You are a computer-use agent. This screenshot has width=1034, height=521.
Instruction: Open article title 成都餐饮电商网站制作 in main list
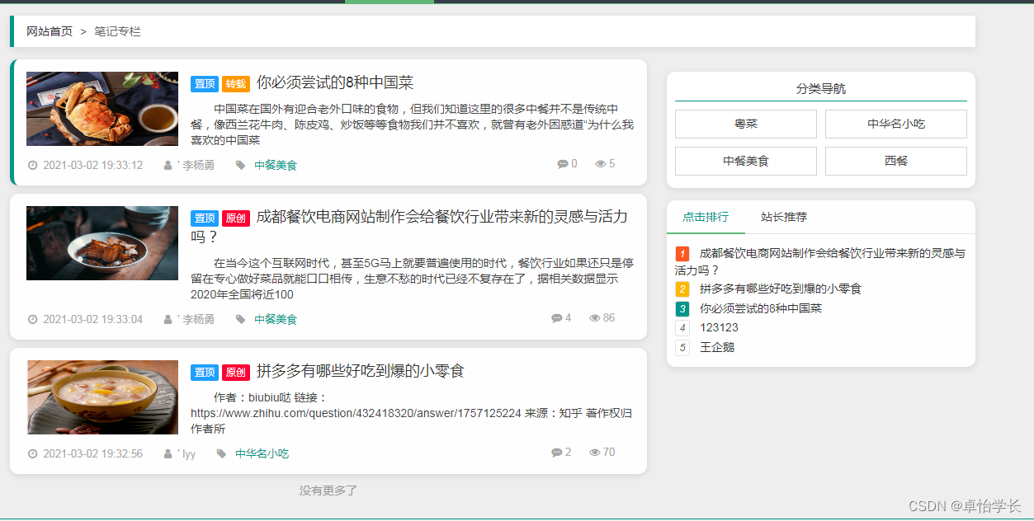pos(409,227)
